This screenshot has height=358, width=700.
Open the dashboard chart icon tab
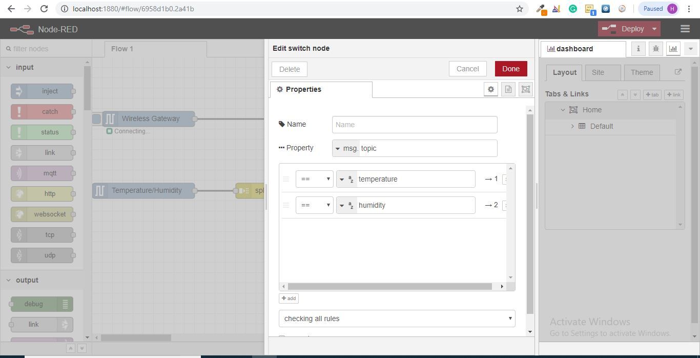tap(673, 49)
